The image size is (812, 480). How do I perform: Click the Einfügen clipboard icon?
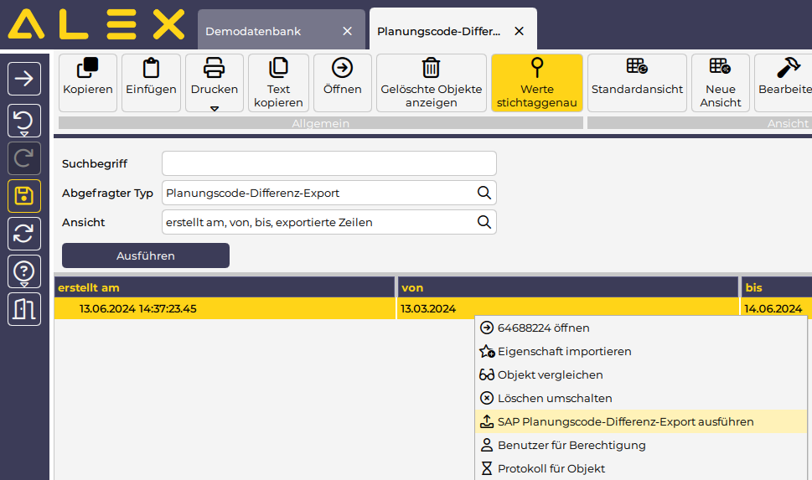[x=151, y=69]
